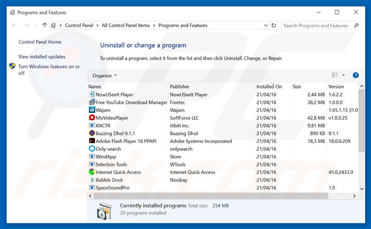Open the blue Help question mark

[356, 75]
